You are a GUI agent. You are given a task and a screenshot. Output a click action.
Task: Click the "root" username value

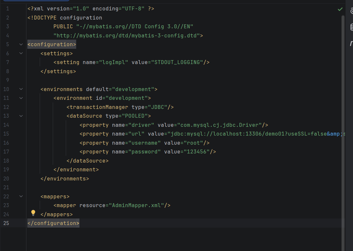tap(193, 143)
